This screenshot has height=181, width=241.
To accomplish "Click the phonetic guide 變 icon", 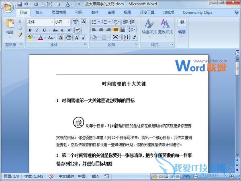I will tap(75, 22).
